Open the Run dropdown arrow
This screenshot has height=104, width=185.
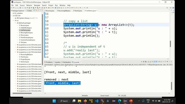click(x=32, y=8)
